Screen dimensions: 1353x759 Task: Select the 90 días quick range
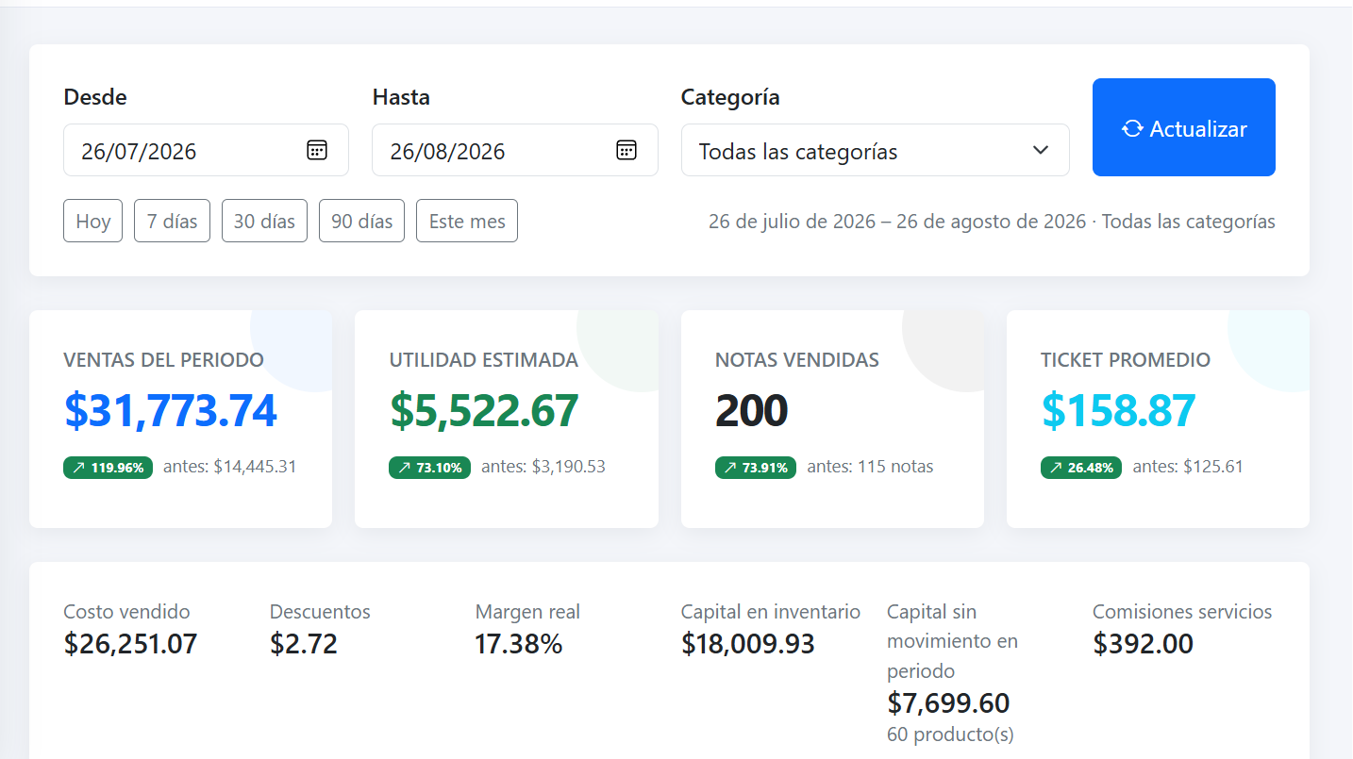(x=361, y=221)
